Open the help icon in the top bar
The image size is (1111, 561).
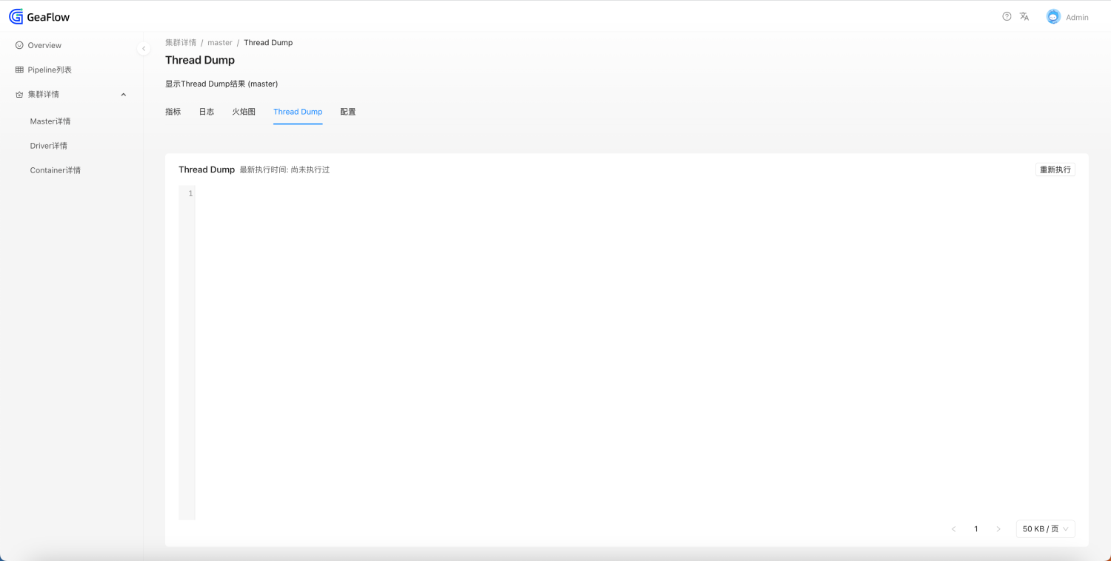(1006, 16)
